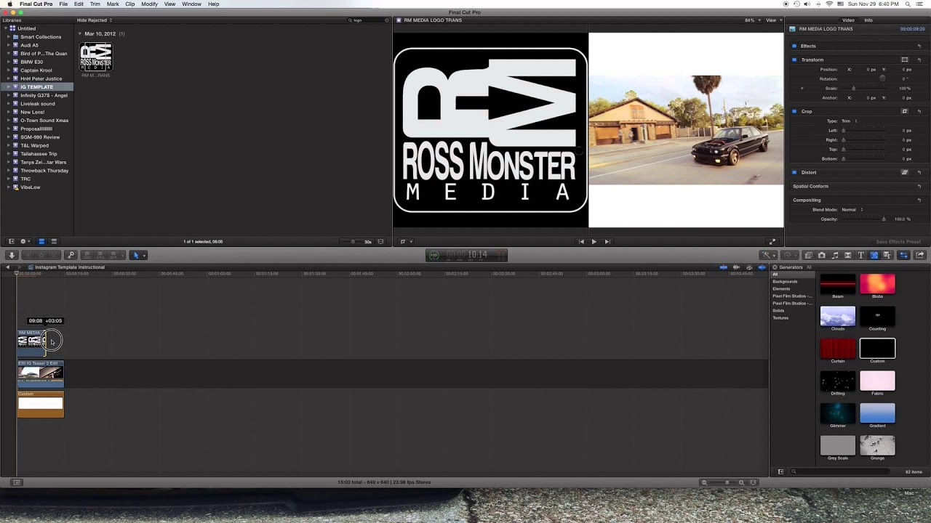Select Solids generator category
This screenshot has height=523, width=931.
(778, 310)
